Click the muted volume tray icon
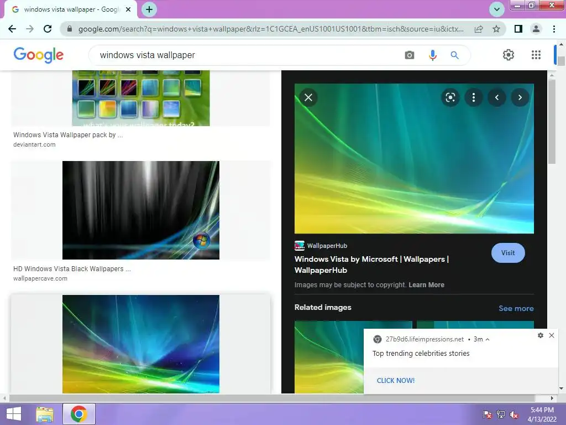 click(x=514, y=414)
